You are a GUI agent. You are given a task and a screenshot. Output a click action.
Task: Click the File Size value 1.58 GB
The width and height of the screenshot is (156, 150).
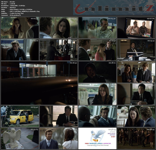[12, 4]
